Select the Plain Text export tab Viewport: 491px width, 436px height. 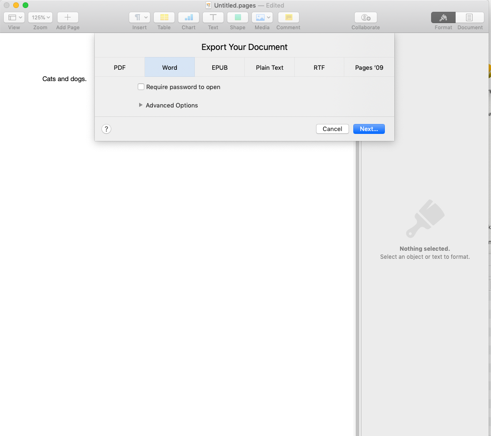tap(269, 67)
